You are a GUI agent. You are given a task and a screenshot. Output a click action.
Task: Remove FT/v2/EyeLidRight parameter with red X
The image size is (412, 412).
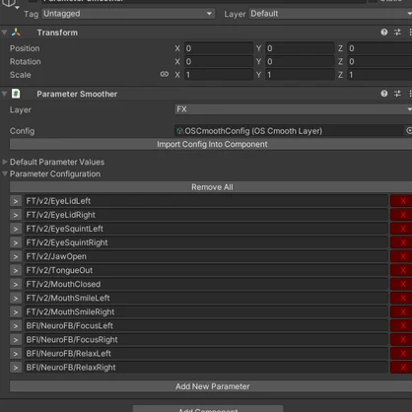coord(401,215)
